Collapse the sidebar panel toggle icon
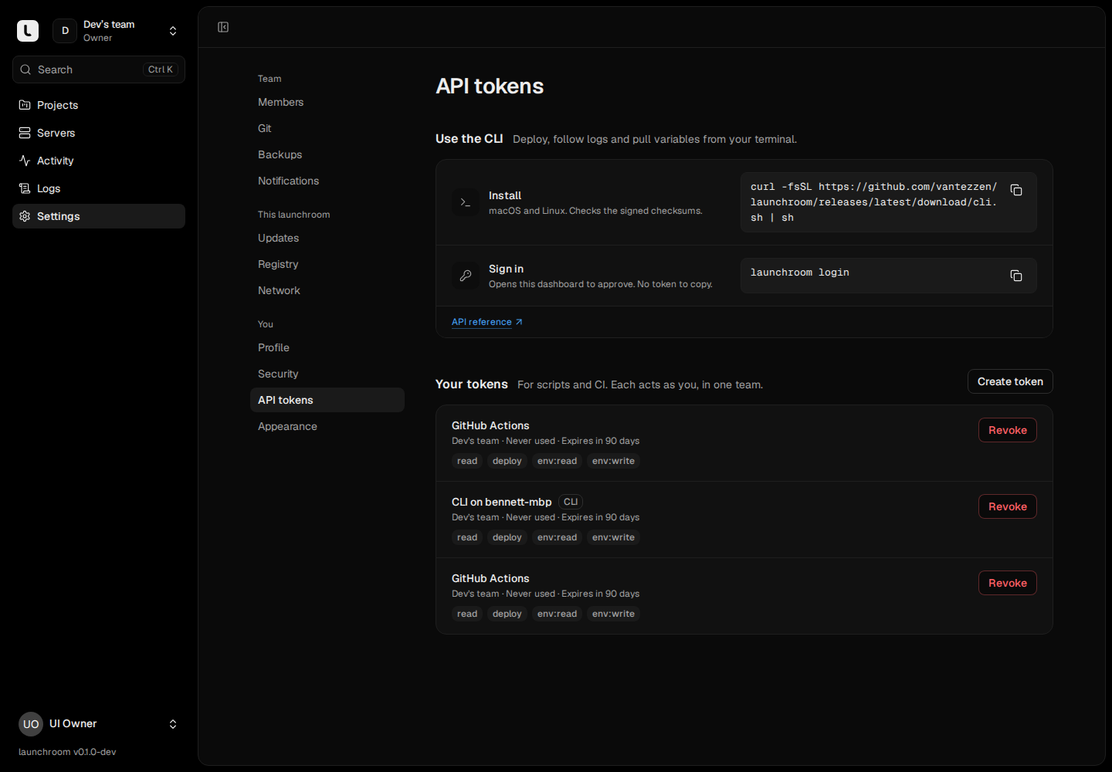Viewport: 1112px width, 772px height. click(x=223, y=27)
